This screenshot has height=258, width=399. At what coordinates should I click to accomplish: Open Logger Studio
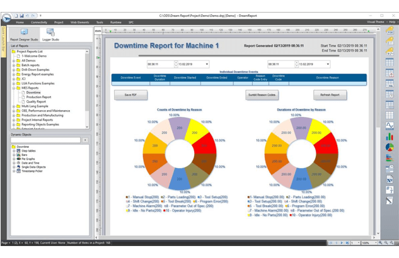(x=50, y=33)
